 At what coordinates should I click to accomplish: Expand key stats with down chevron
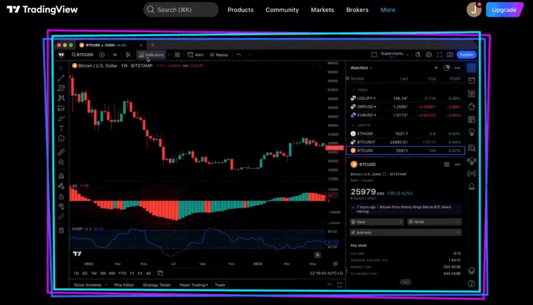coord(405,282)
